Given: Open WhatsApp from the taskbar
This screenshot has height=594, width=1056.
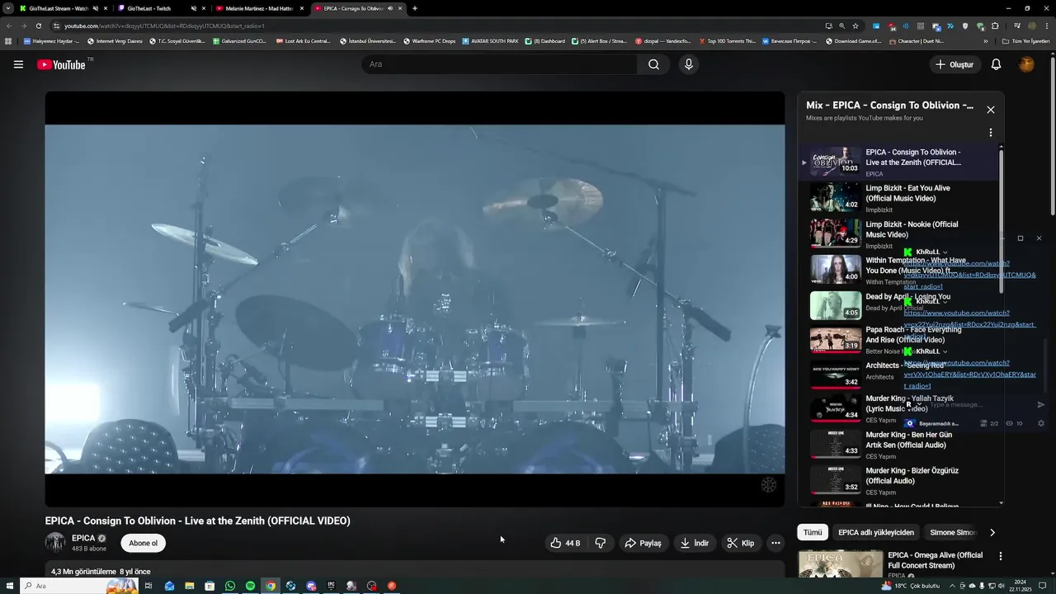Looking at the screenshot, I should [x=230, y=586].
